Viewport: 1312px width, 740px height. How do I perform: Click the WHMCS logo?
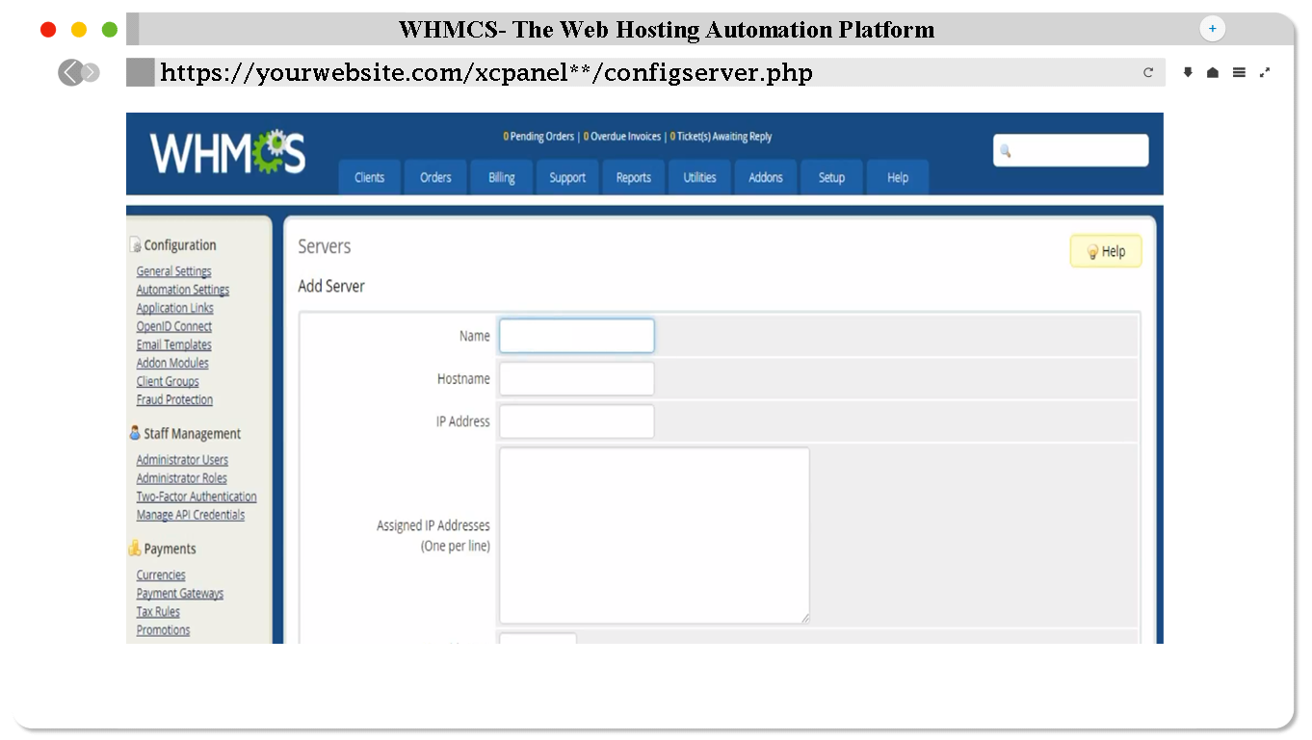pyautogui.click(x=227, y=153)
